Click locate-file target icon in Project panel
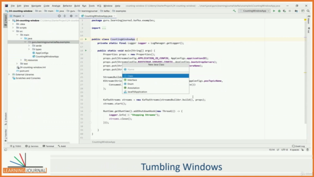314x177 pixels. (x=59, y=16)
